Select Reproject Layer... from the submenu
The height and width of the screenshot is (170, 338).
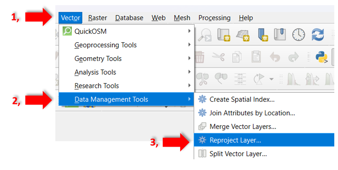(235, 140)
